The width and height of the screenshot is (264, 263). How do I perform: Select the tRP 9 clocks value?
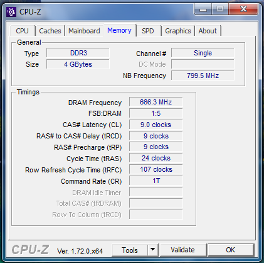click(156, 147)
